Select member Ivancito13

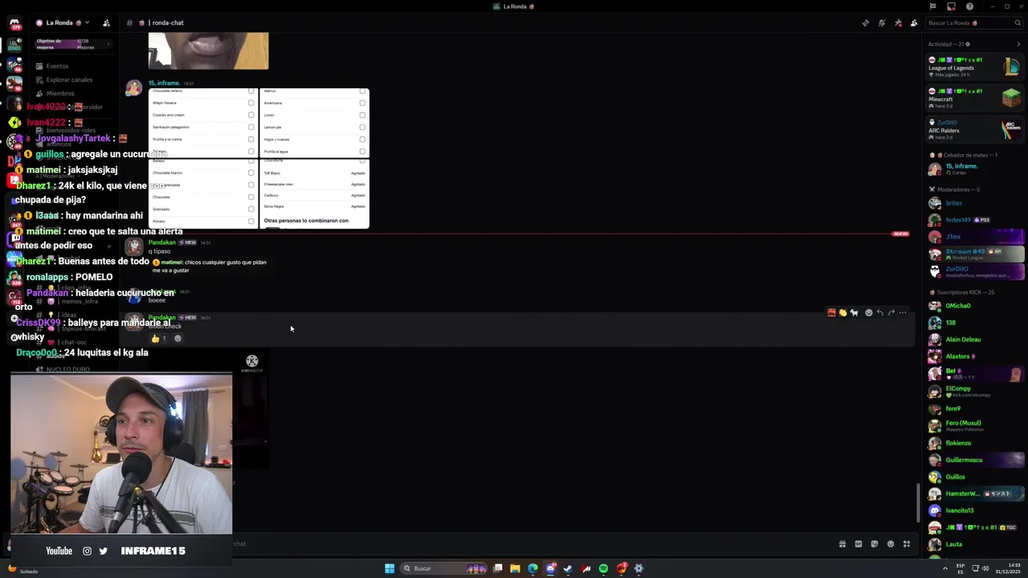pos(975,511)
